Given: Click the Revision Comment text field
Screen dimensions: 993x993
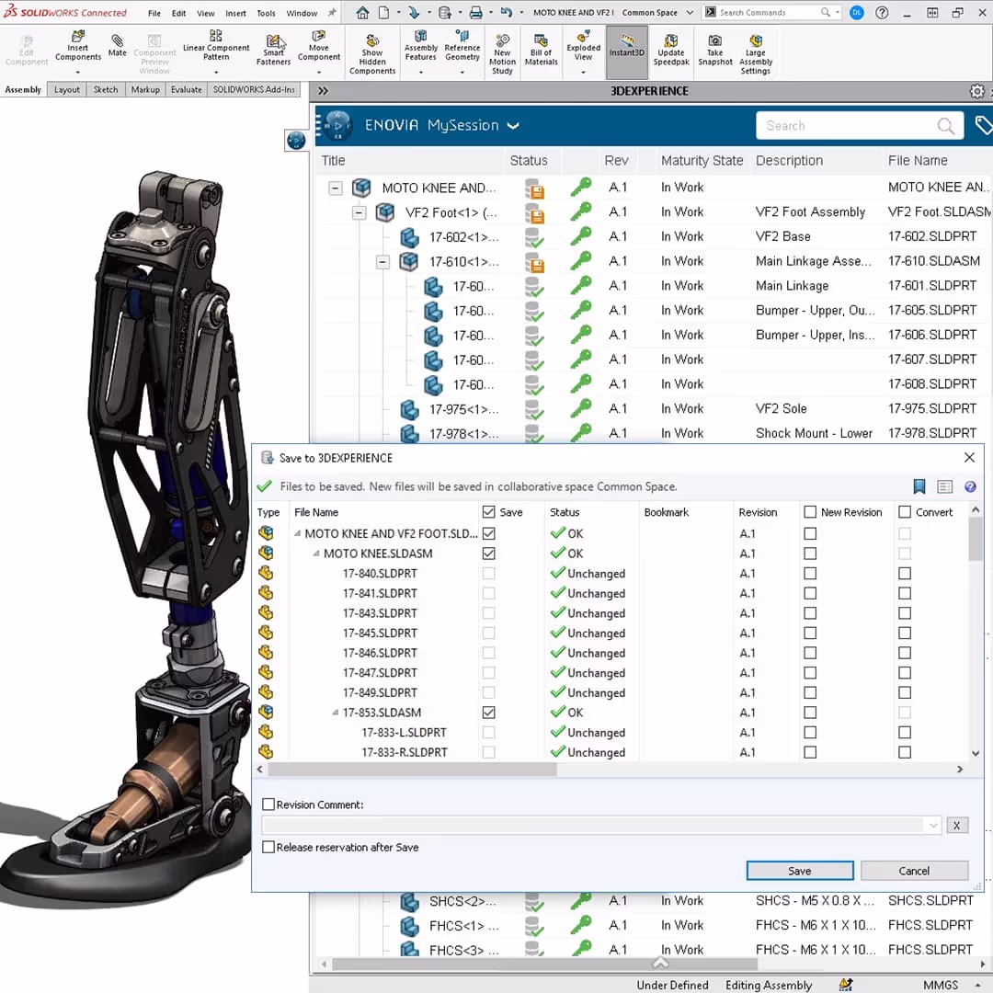Looking at the screenshot, I should coord(593,825).
